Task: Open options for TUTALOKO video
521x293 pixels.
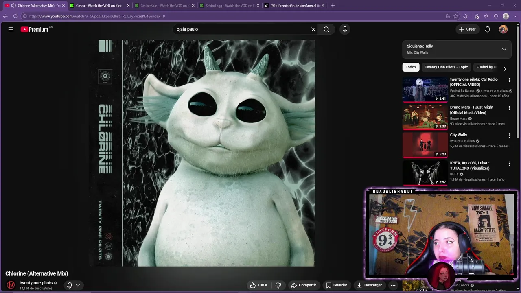Action: pos(509,164)
